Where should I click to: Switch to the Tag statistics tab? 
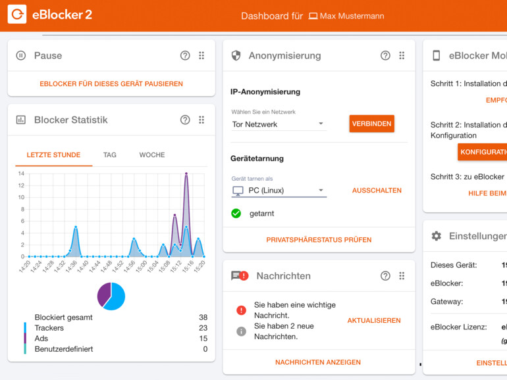click(110, 155)
